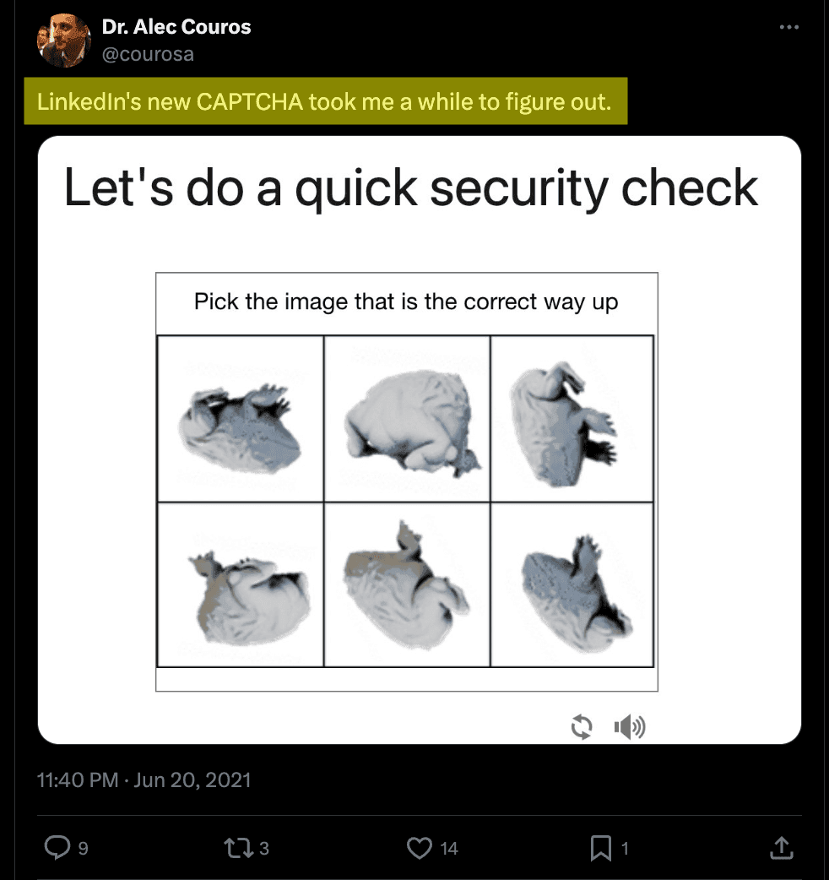The image size is (829, 880).
Task: Click the 'Dr. Alec Couros' display name
Action: [x=176, y=26]
